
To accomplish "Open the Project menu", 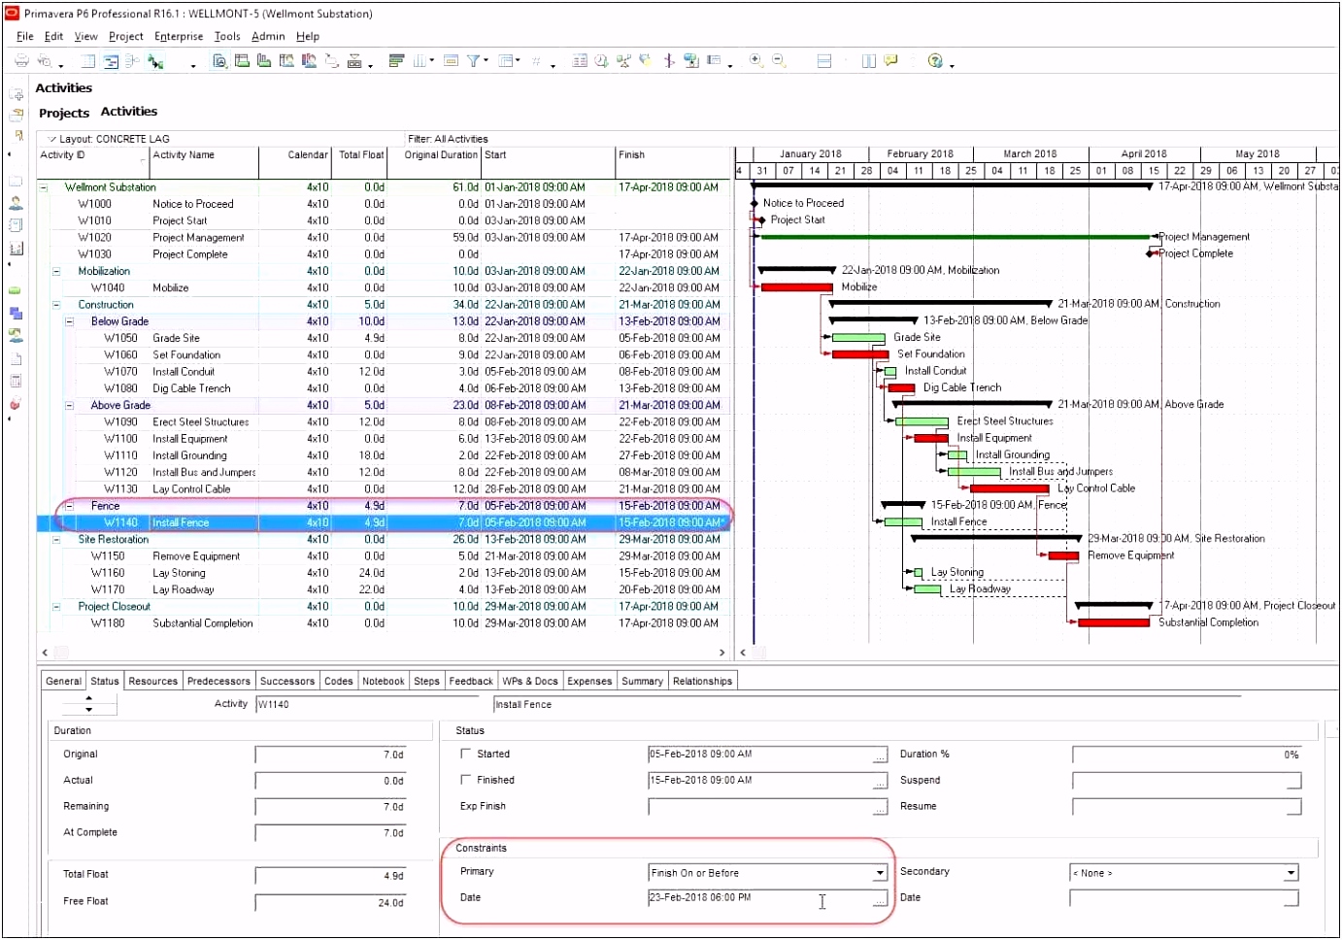I will (x=126, y=37).
